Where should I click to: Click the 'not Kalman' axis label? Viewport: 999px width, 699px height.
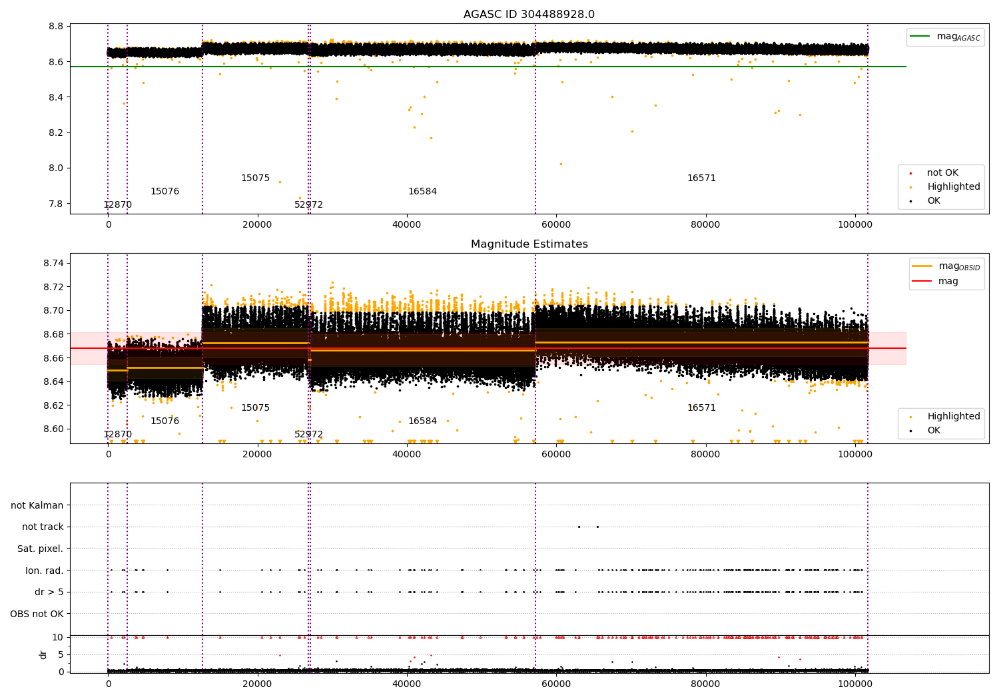click(37, 505)
